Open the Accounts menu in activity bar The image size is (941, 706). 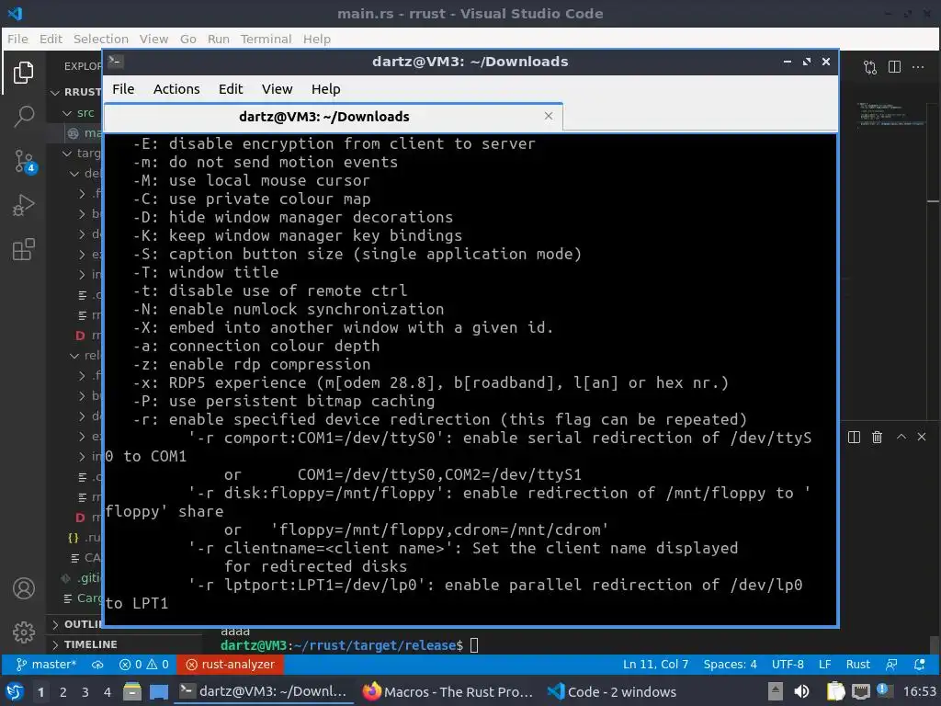pos(23,588)
